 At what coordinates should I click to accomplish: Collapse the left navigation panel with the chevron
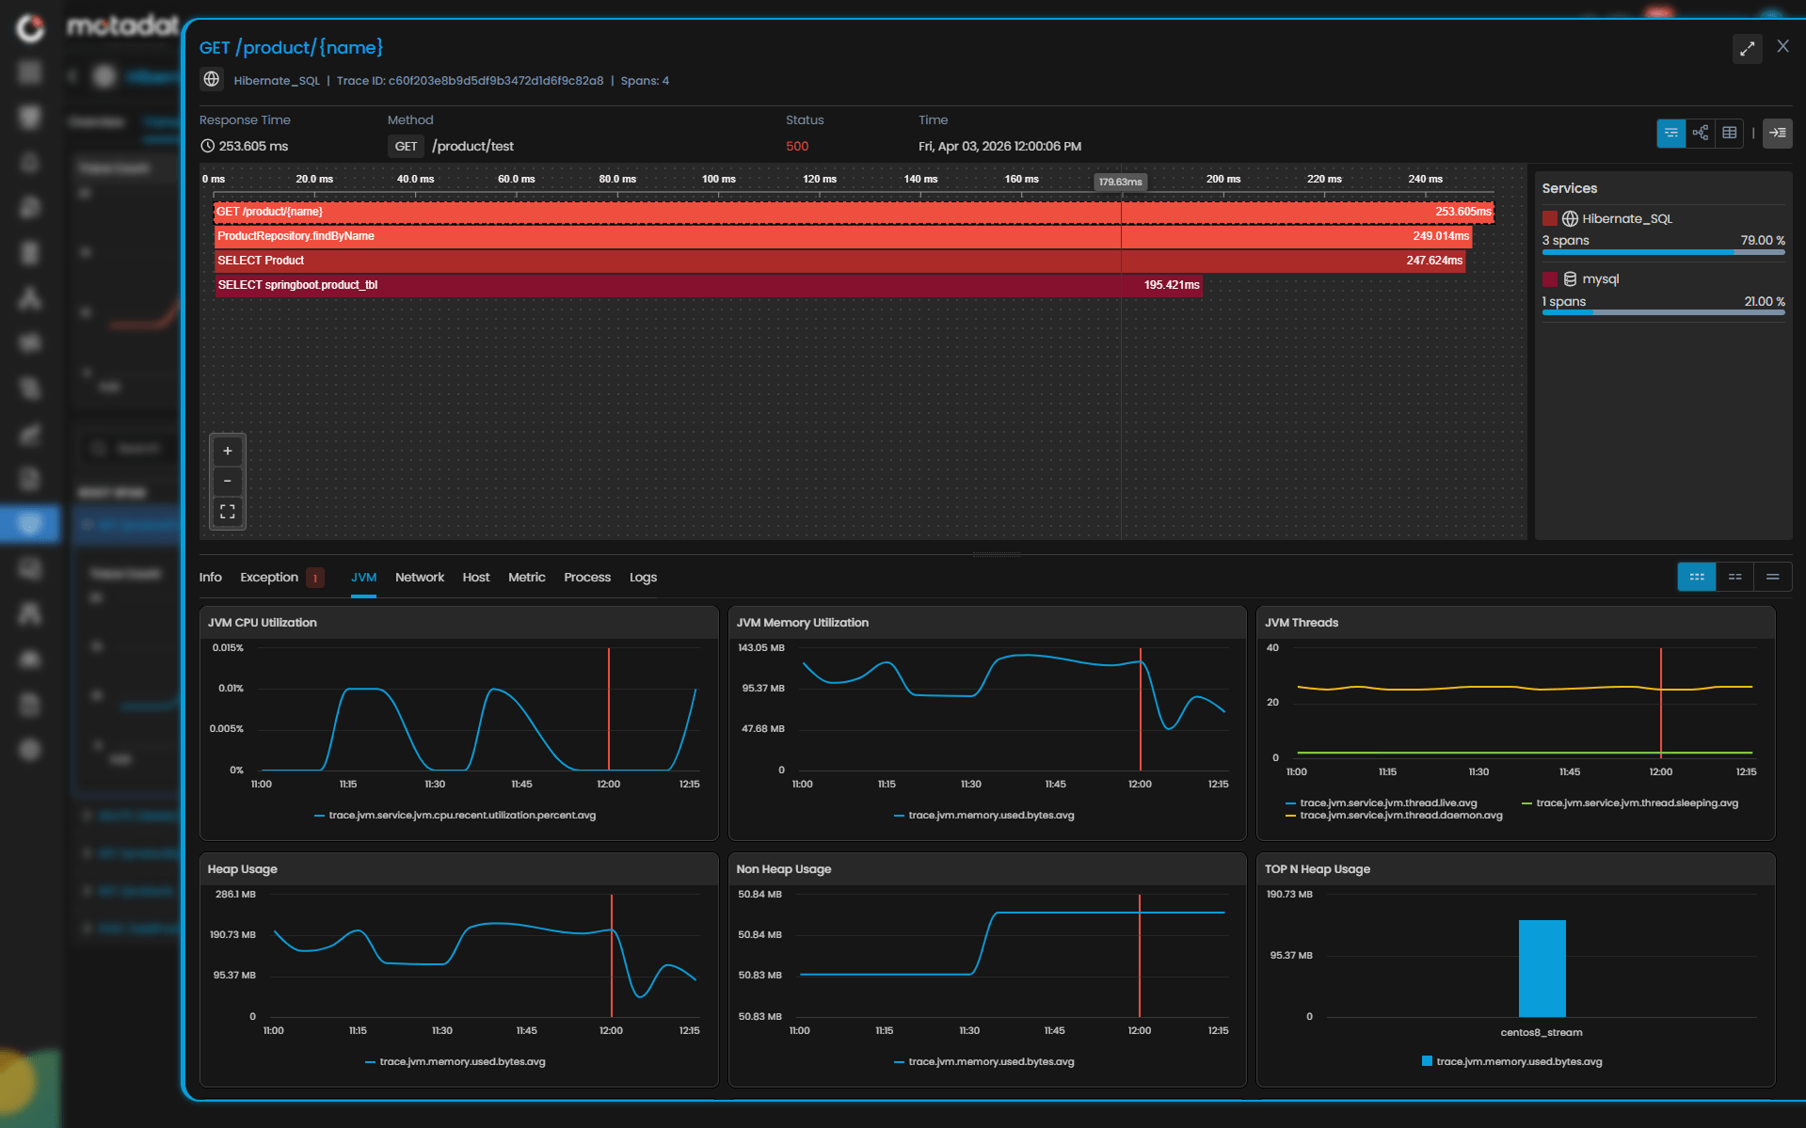[x=72, y=76]
